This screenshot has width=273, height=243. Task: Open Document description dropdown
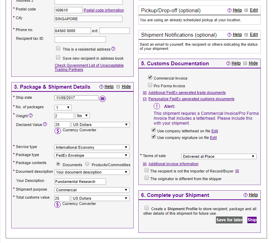point(92,172)
